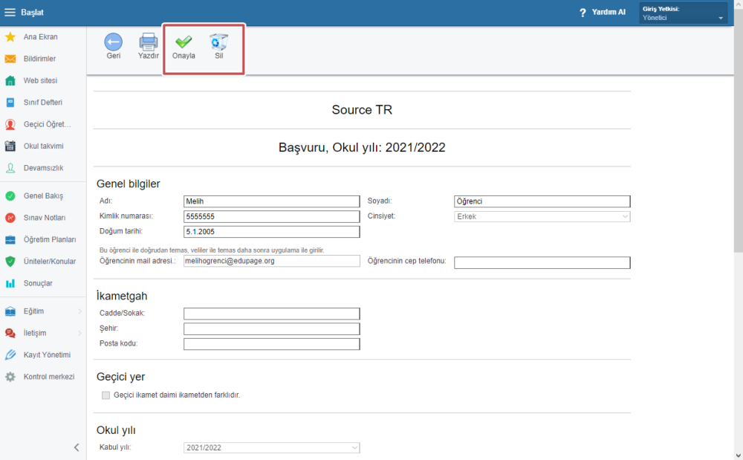Image resolution: width=743 pixels, height=460 pixels.
Task: Click the Cadde/Sokak input field
Action: pos(271,314)
